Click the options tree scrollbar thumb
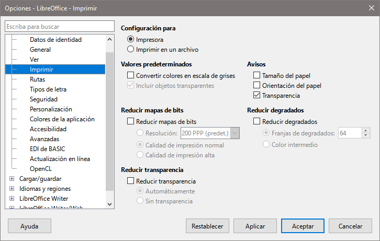 pos(109,121)
